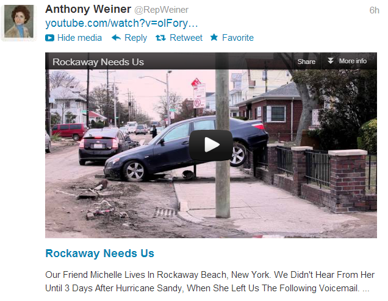388x301 pixels.
Task: Open the youtube.com/watch link
Action: coord(121,23)
